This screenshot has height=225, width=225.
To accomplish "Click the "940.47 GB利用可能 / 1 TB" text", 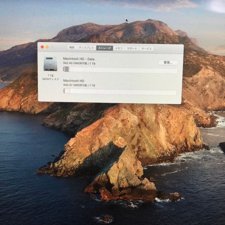I will (79, 85).
